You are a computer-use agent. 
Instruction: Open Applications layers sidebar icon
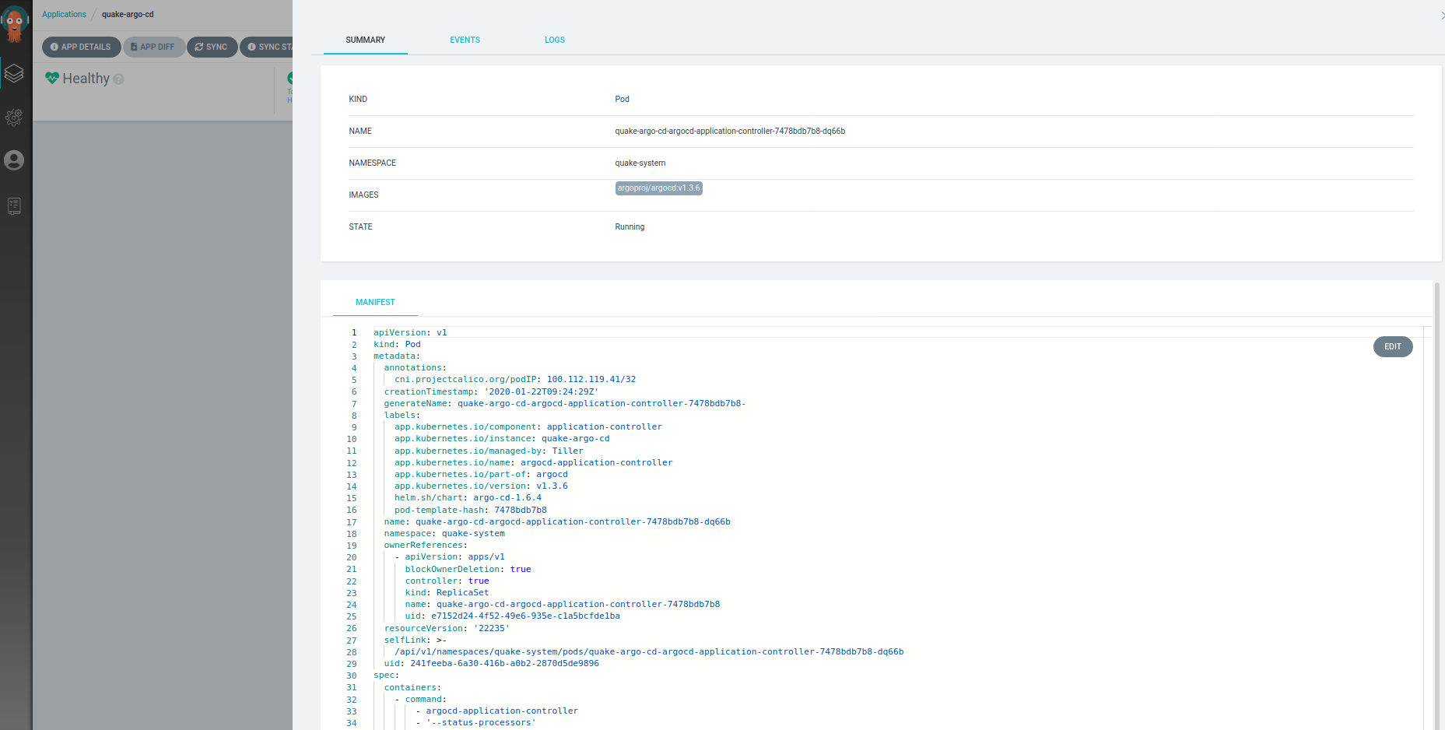[x=14, y=74]
